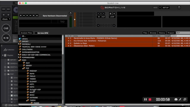
Task: Set loop IN point
Action: pos(99,17)
